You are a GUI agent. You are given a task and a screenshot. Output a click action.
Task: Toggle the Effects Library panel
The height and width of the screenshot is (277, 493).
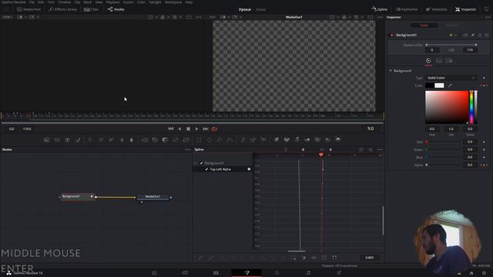pyautogui.click(x=63, y=9)
